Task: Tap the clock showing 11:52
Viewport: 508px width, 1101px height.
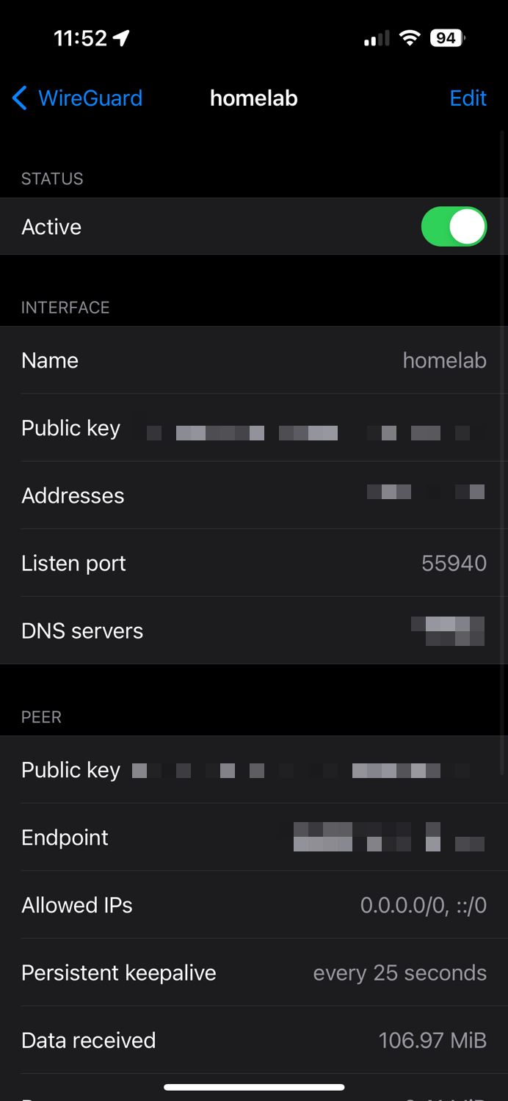Action: click(x=80, y=37)
